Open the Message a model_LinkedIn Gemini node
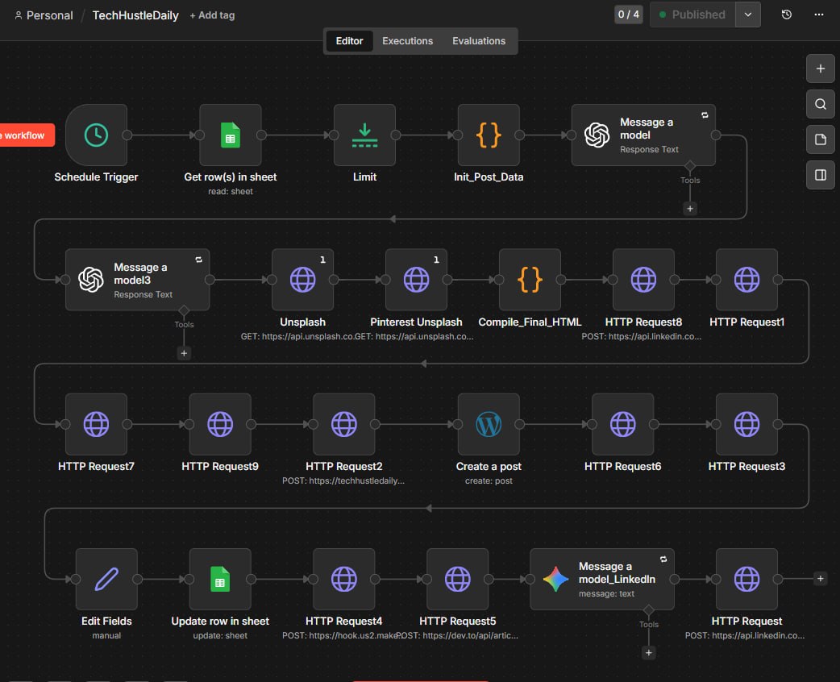The height and width of the screenshot is (682, 840). click(602, 579)
